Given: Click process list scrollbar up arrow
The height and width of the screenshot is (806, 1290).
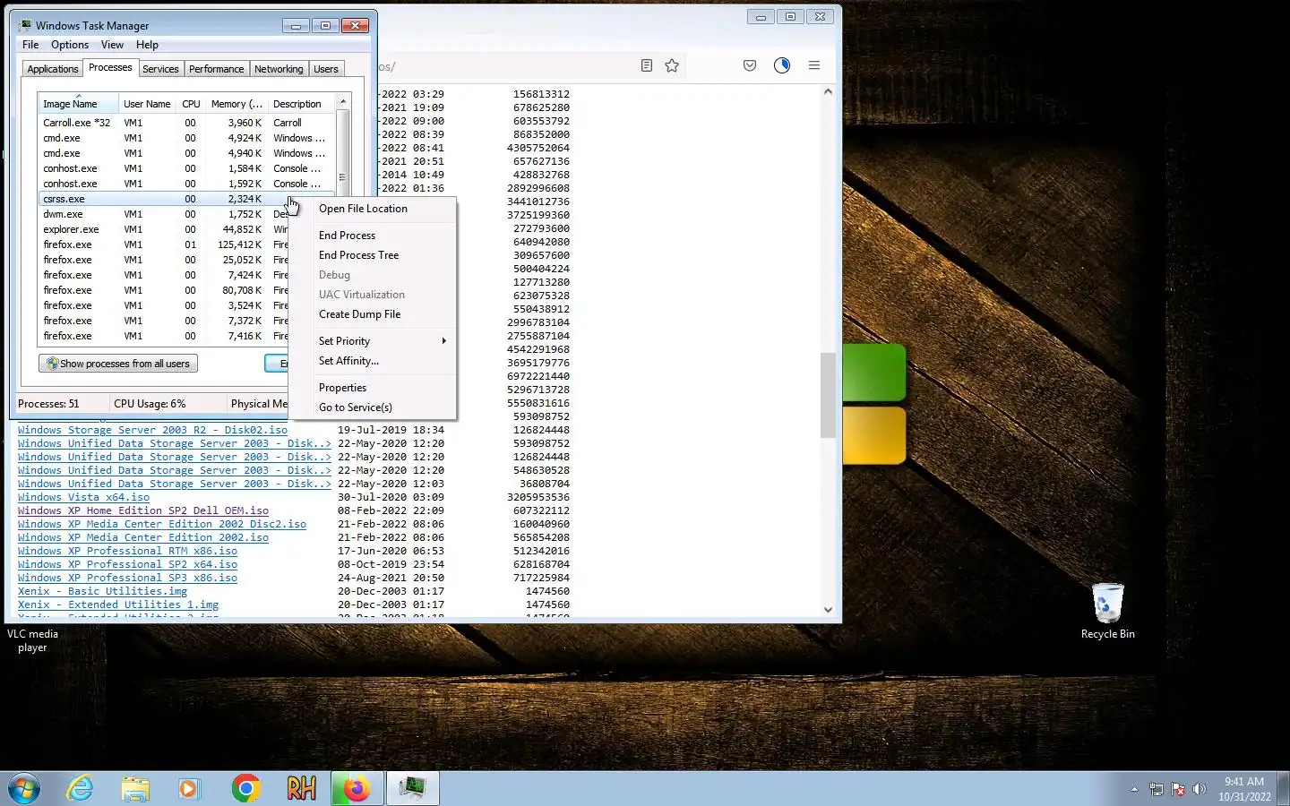Looking at the screenshot, I should (x=342, y=102).
